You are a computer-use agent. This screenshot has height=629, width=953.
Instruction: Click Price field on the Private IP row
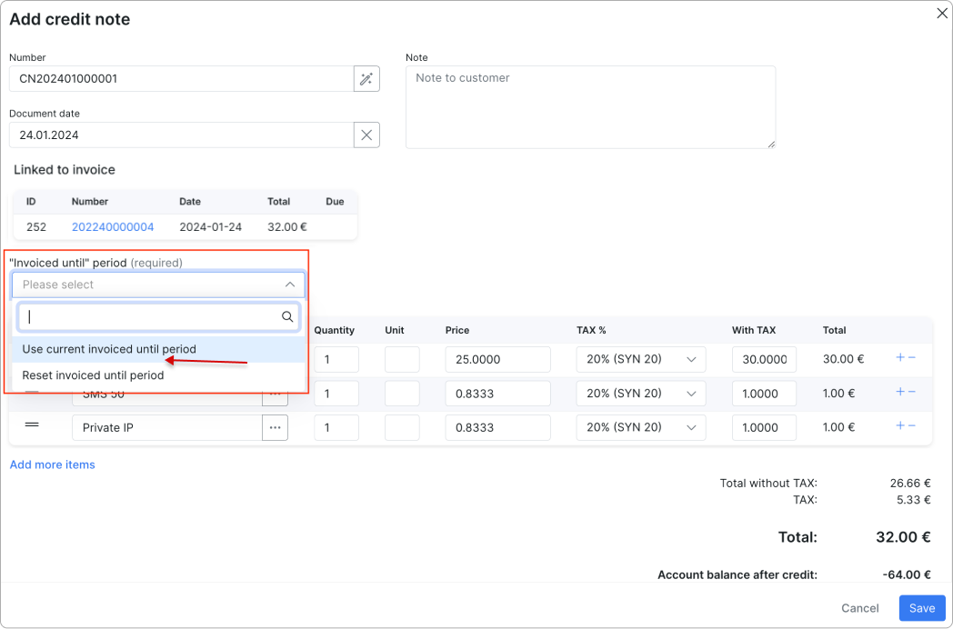(498, 428)
